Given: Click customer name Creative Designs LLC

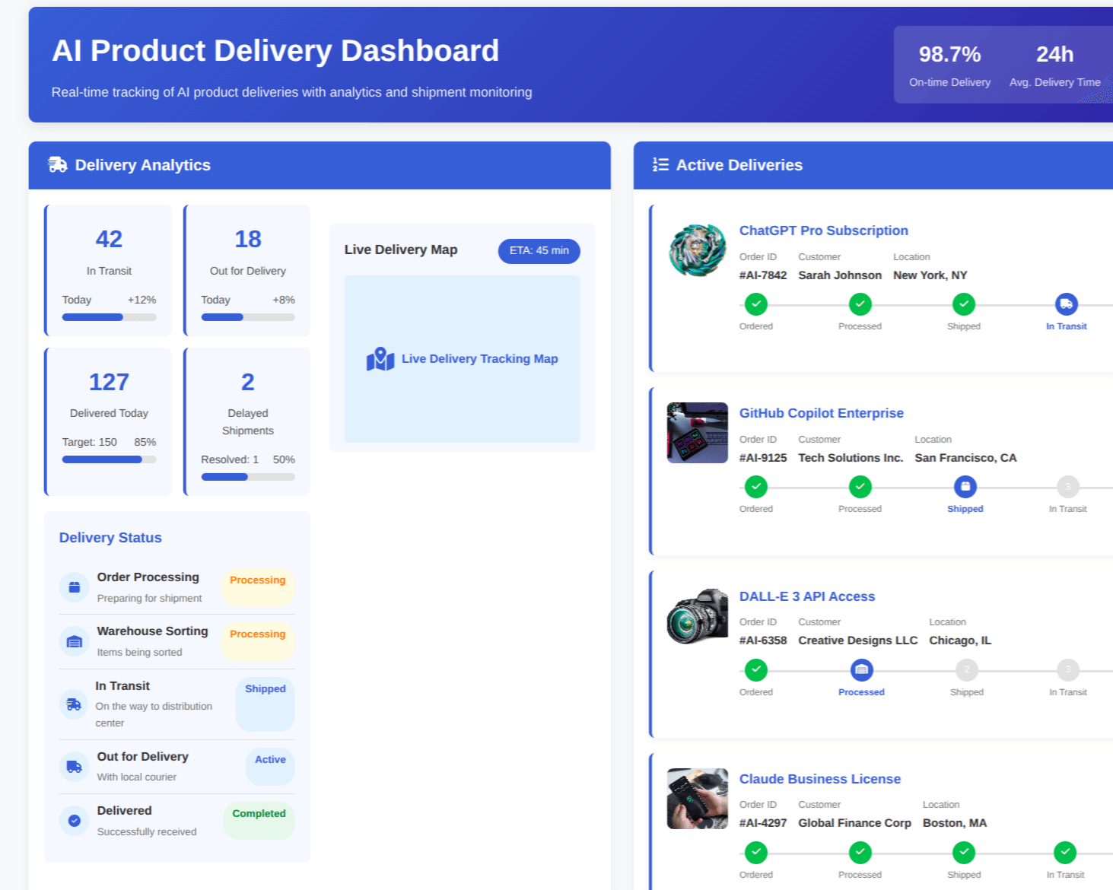Looking at the screenshot, I should pos(858,640).
